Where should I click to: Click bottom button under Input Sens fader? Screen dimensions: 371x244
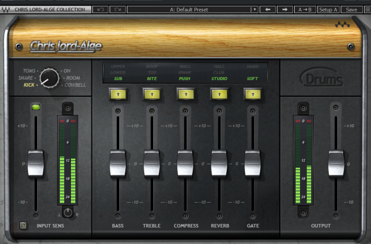[36, 216]
